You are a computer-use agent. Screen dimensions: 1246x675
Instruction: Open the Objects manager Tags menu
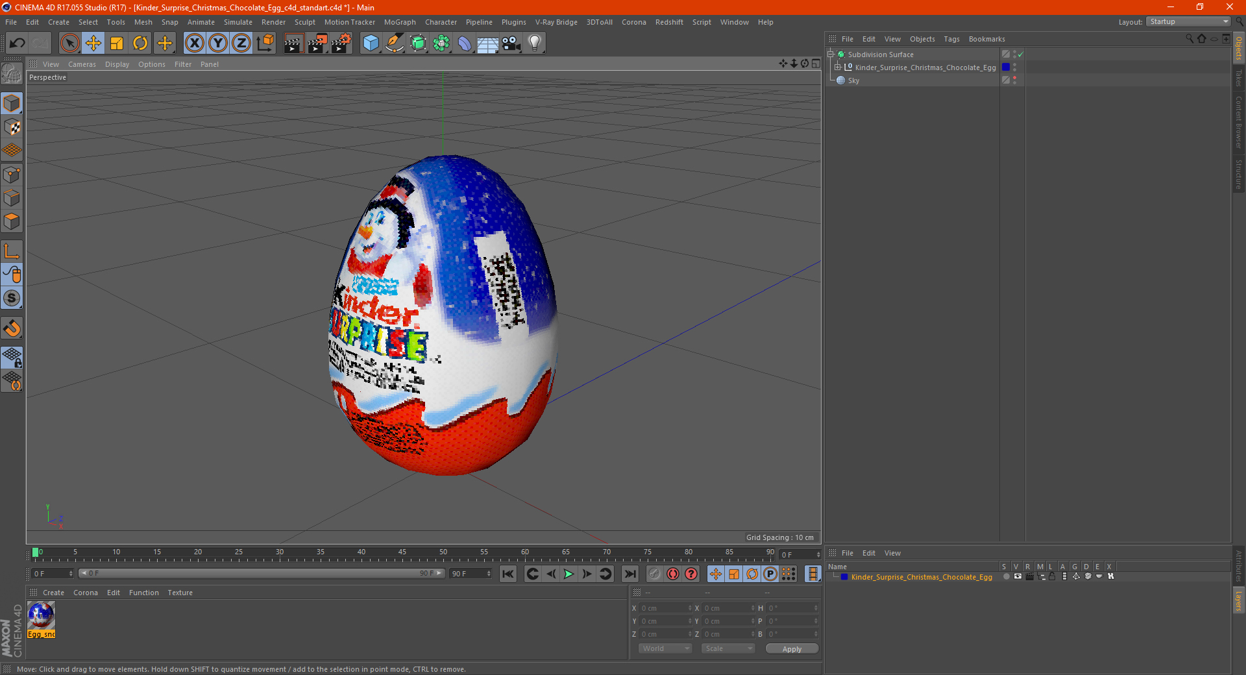[x=951, y=39]
